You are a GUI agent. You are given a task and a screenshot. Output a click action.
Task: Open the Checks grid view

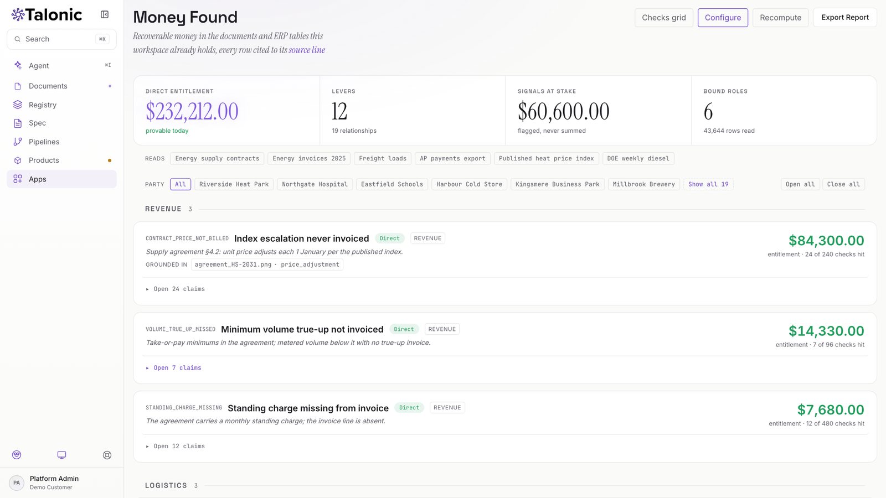tap(663, 17)
